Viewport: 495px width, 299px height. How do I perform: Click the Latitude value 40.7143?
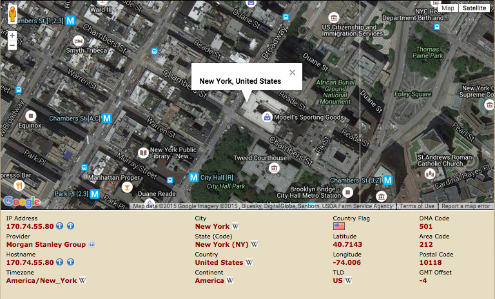click(x=347, y=244)
